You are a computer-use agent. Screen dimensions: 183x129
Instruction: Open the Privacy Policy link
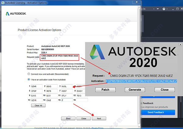pyautogui.click(x=98, y=128)
